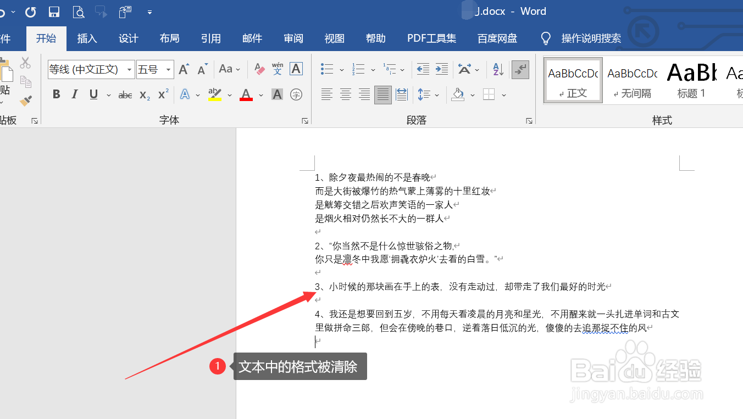
Task: Click the Borders icon
Action: (489, 94)
